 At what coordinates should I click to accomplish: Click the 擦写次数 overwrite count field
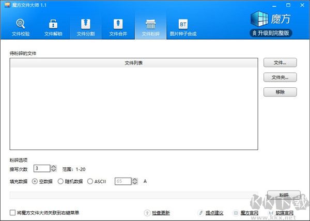click(x=41, y=168)
